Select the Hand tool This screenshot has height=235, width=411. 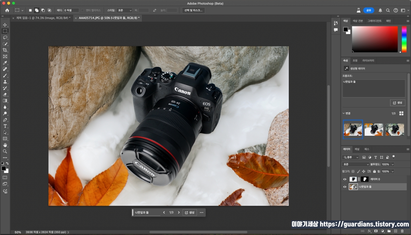pos(5,145)
